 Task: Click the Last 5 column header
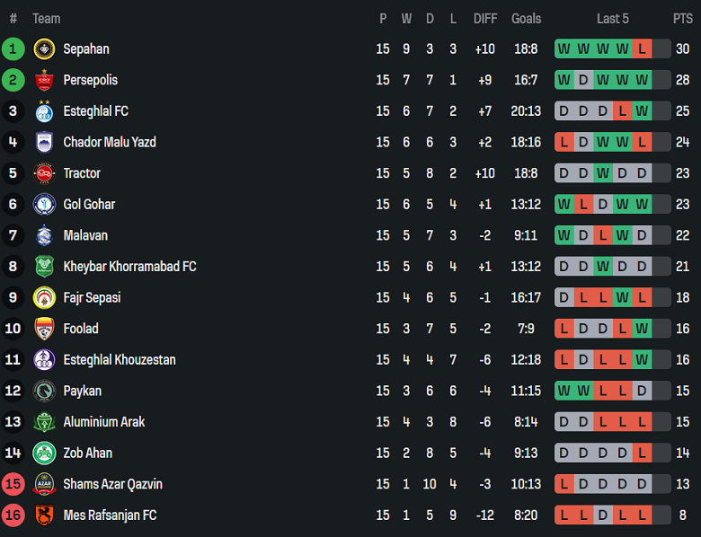(613, 19)
